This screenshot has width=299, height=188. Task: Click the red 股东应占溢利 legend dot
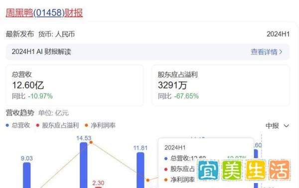click(x=37, y=125)
